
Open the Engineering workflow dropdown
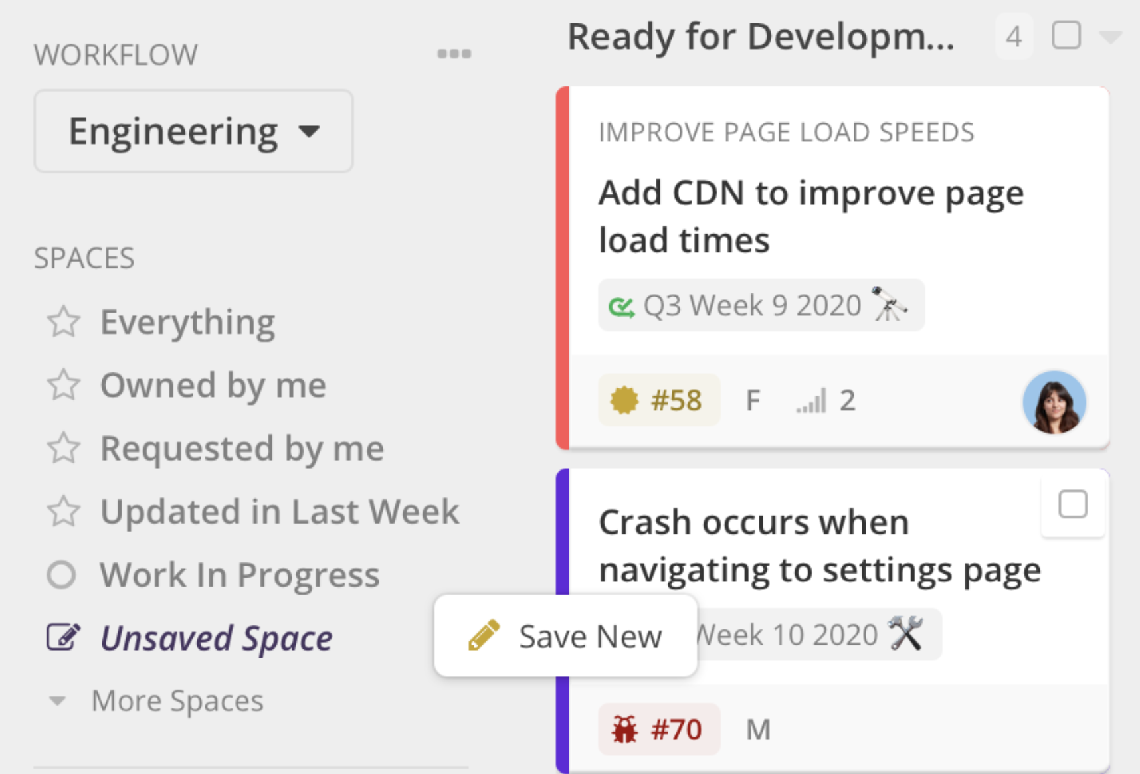[x=193, y=131]
